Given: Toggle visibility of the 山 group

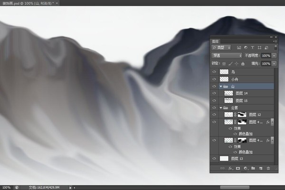Looking at the screenshot, I should pos(214,86).
